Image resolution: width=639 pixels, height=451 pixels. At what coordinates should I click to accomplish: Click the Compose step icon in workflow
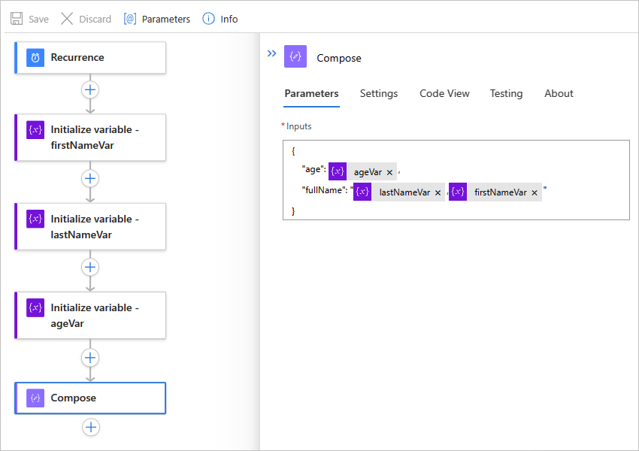35,398
